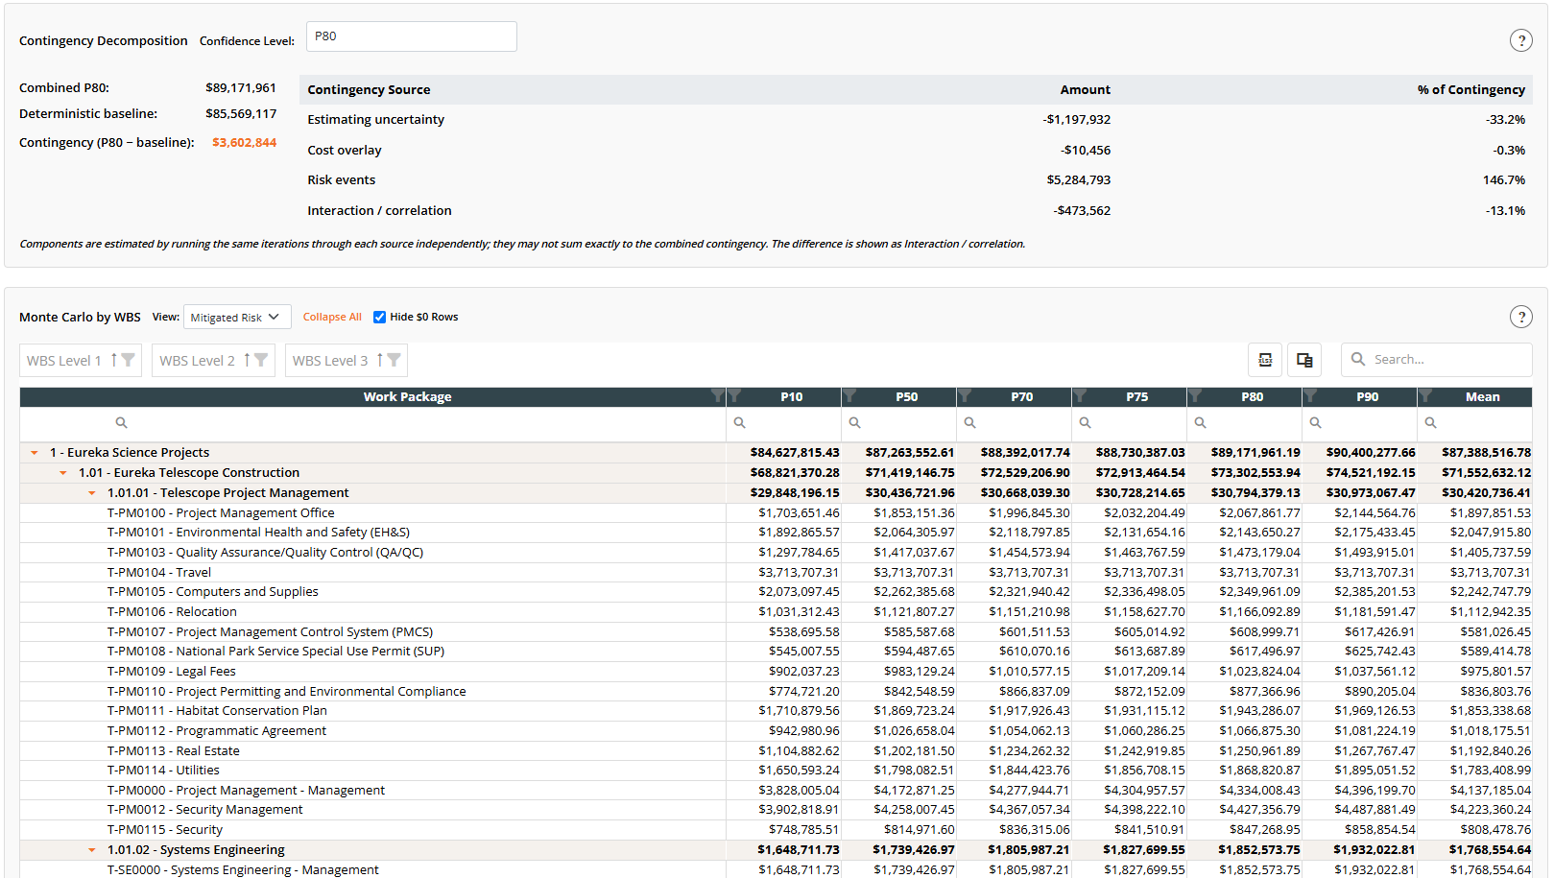
Task: Click P90 filter row input
Action: pos(1359,423)
